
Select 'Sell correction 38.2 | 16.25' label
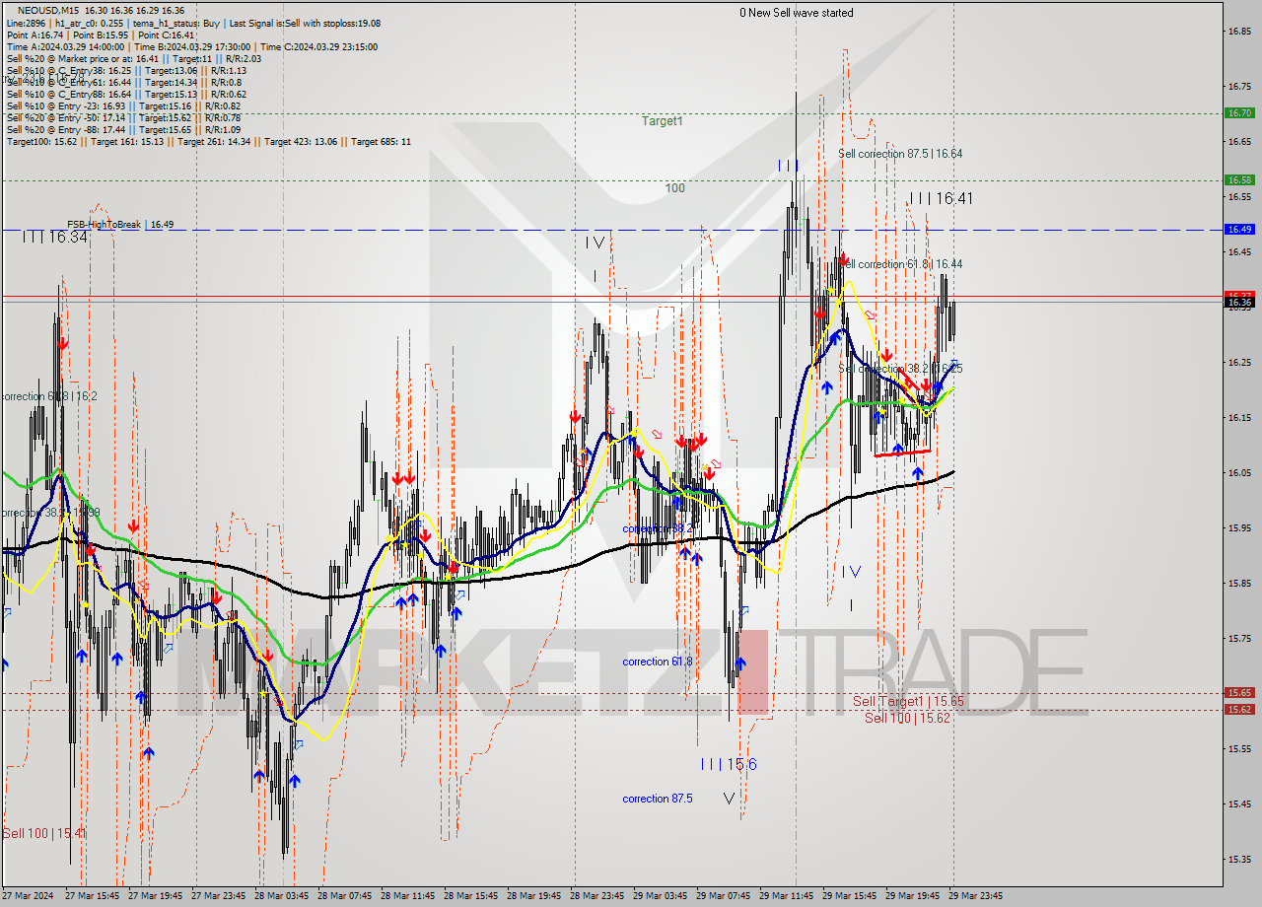tap(900, 369)
